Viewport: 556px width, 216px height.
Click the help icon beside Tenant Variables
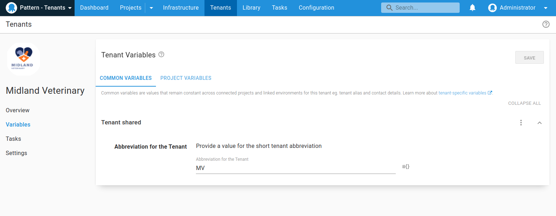(161, 55)
